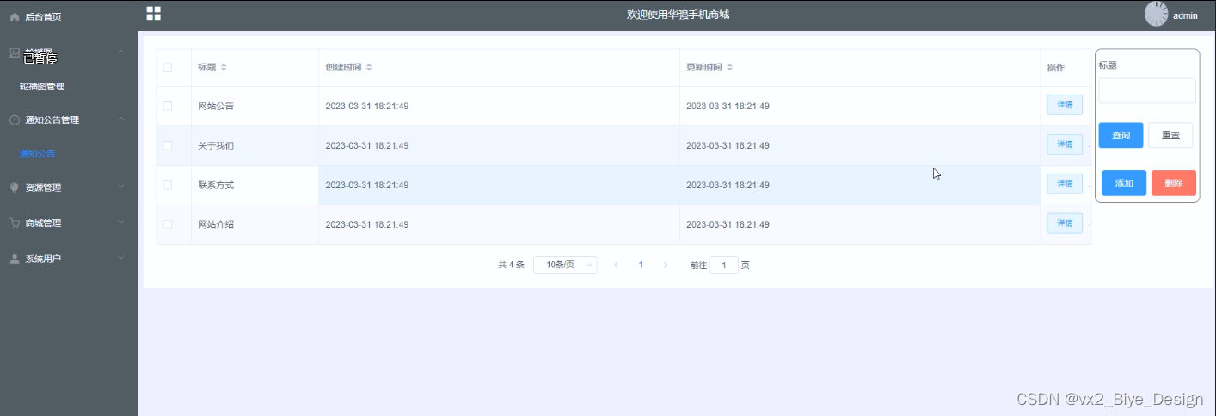The width and height of the screenshot is (1216, 416).
Task: Click the 共 4 条 total count text
Action: [x=511, y=266]
